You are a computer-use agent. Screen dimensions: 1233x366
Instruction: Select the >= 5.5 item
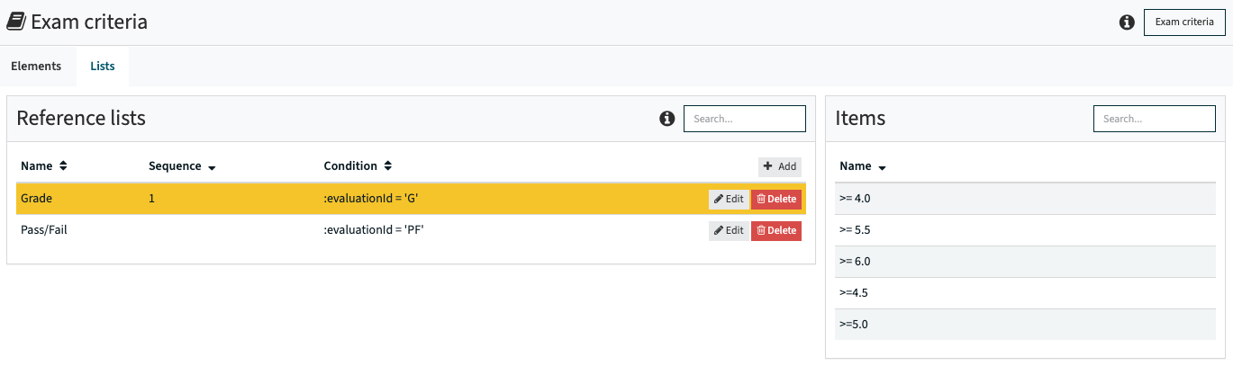tap(1025, 230)
